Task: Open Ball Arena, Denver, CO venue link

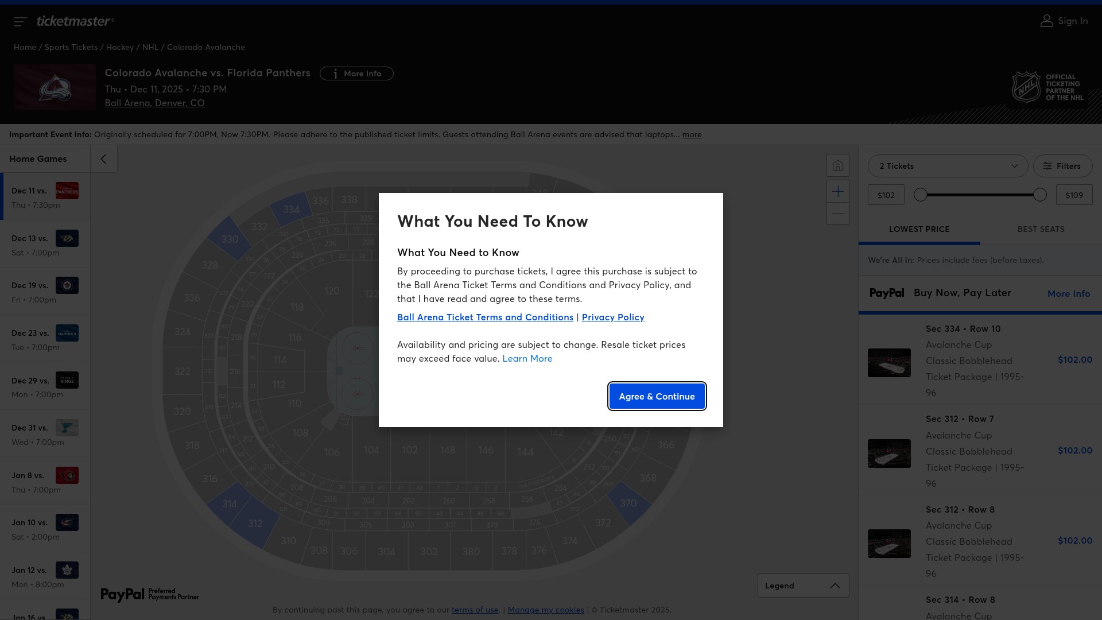Action: coord(154,103)
